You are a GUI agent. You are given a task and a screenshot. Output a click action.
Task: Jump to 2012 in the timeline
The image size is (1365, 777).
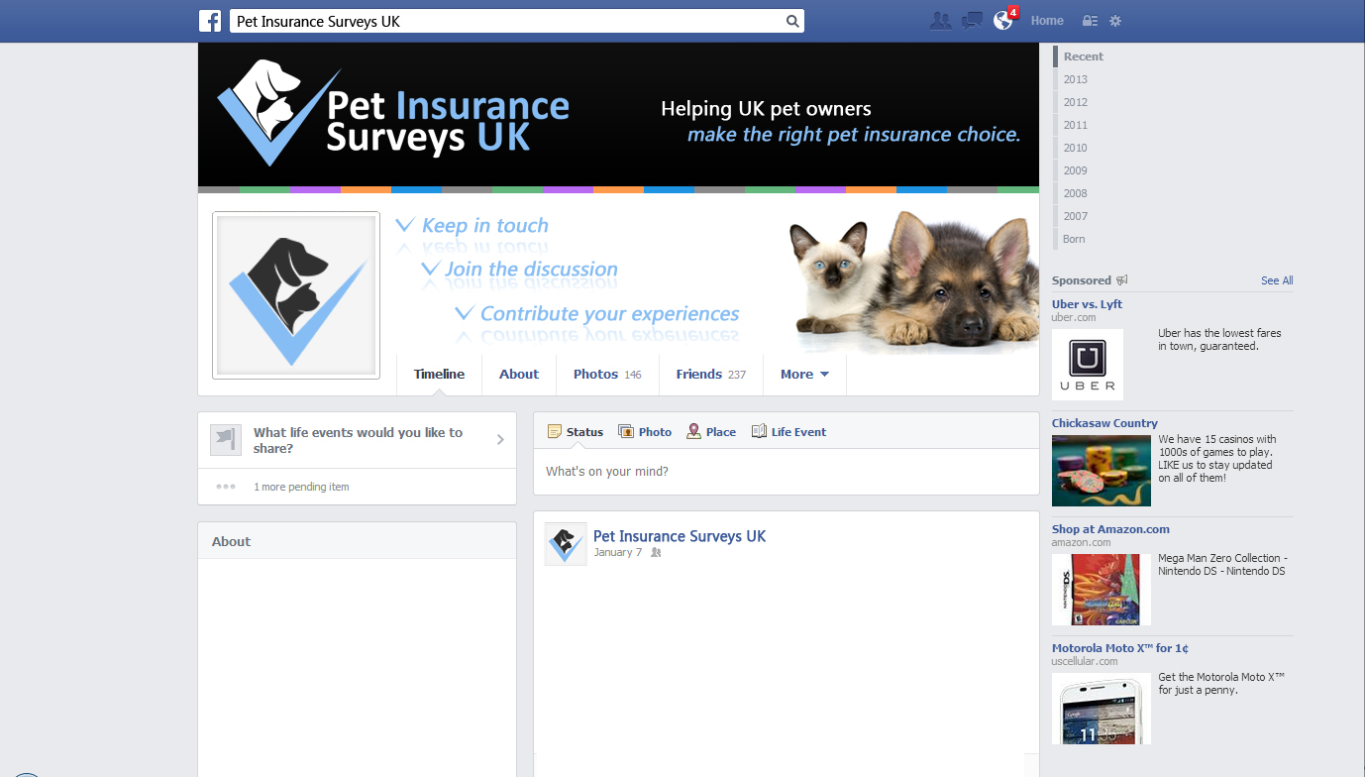click(x=1076, y=102)
